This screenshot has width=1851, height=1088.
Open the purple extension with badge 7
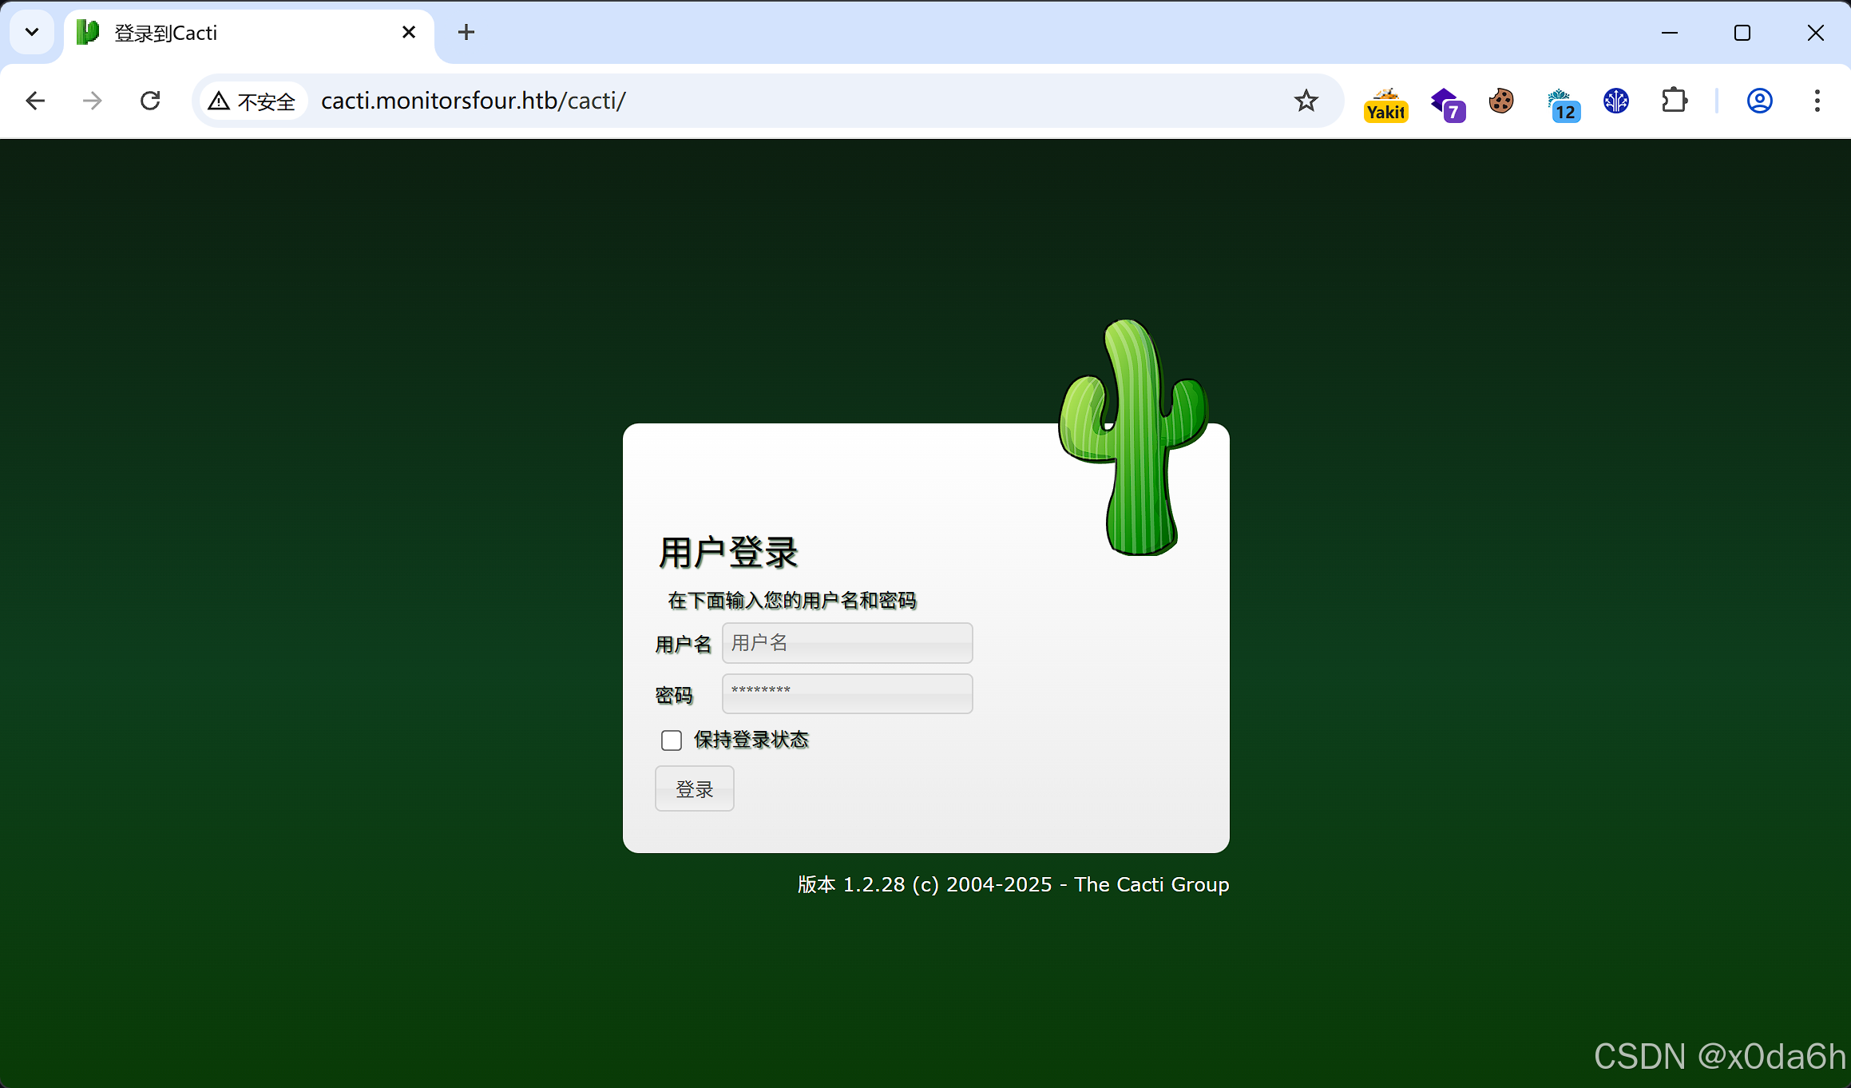click(1446, 103)
